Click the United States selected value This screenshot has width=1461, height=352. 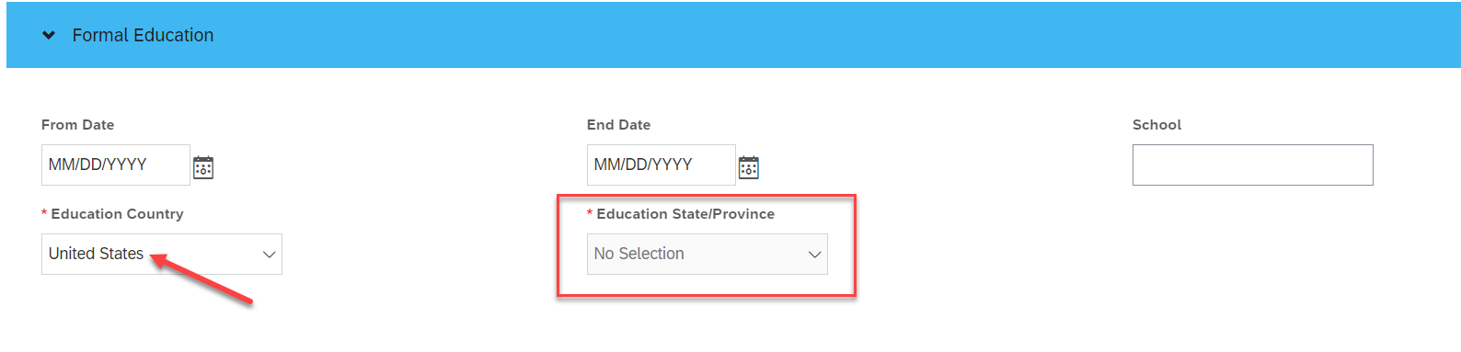[96, 254]
